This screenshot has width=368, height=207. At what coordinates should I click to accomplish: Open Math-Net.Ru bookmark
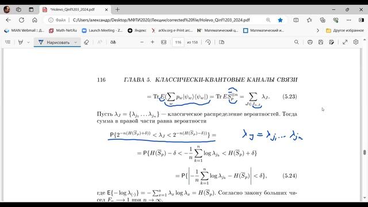(x=63, y=30)
